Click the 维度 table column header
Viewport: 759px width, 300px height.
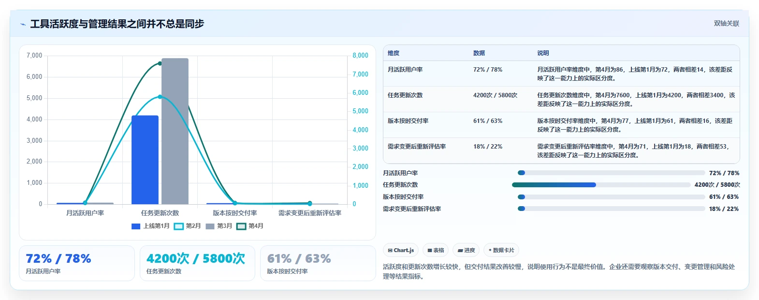coord(394,53)
